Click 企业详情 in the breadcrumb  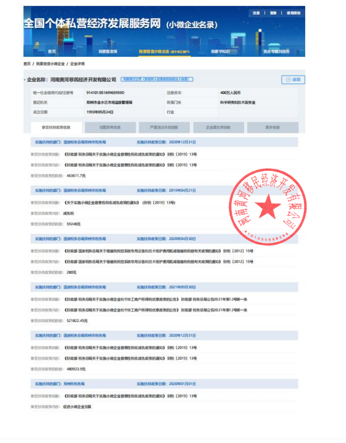[77, 64]
